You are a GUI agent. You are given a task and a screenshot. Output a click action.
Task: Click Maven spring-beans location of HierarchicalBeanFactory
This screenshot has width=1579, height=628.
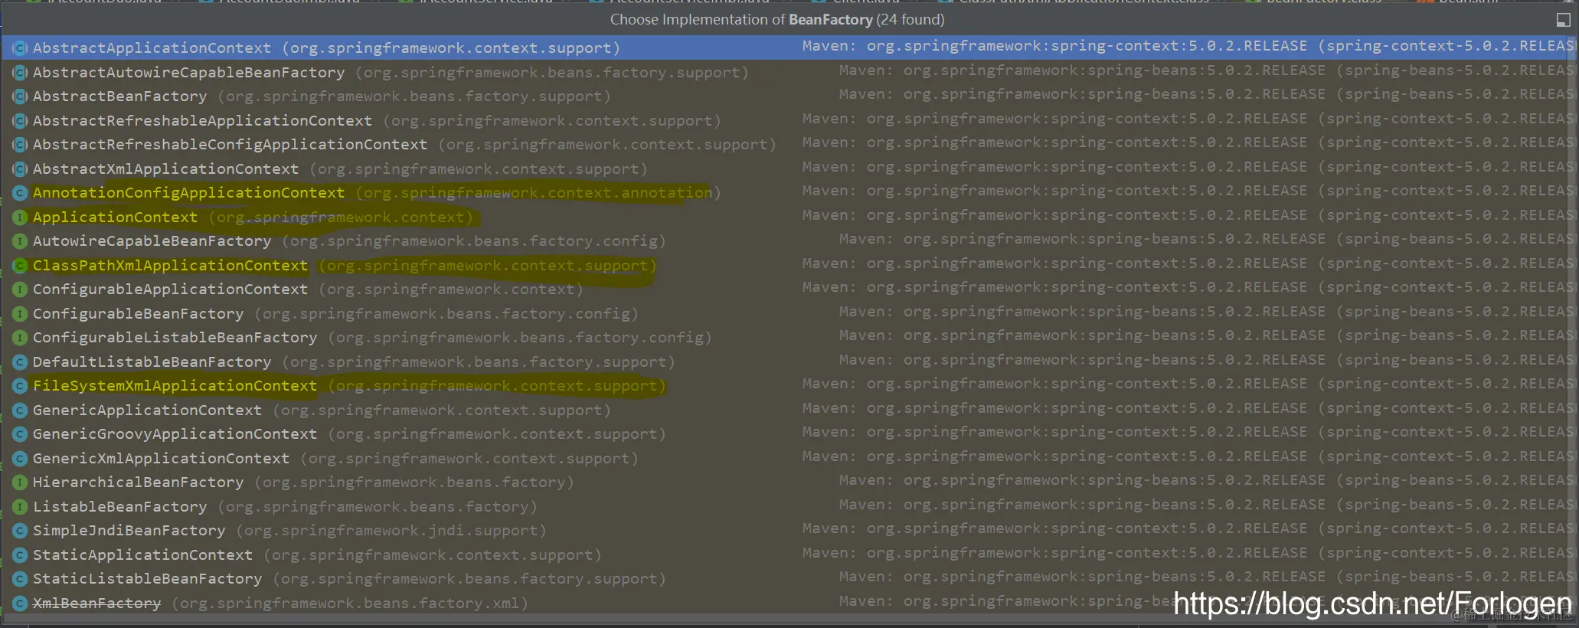(1207, 481)
